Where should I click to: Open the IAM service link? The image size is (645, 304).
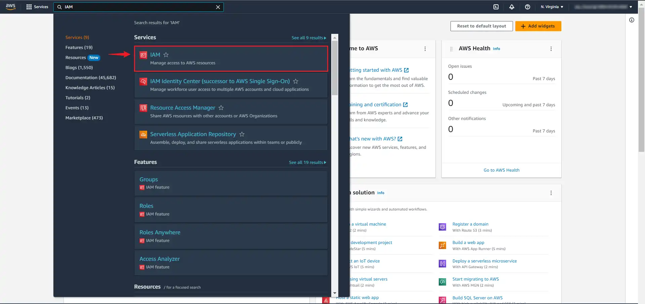(x=155, y=55)
